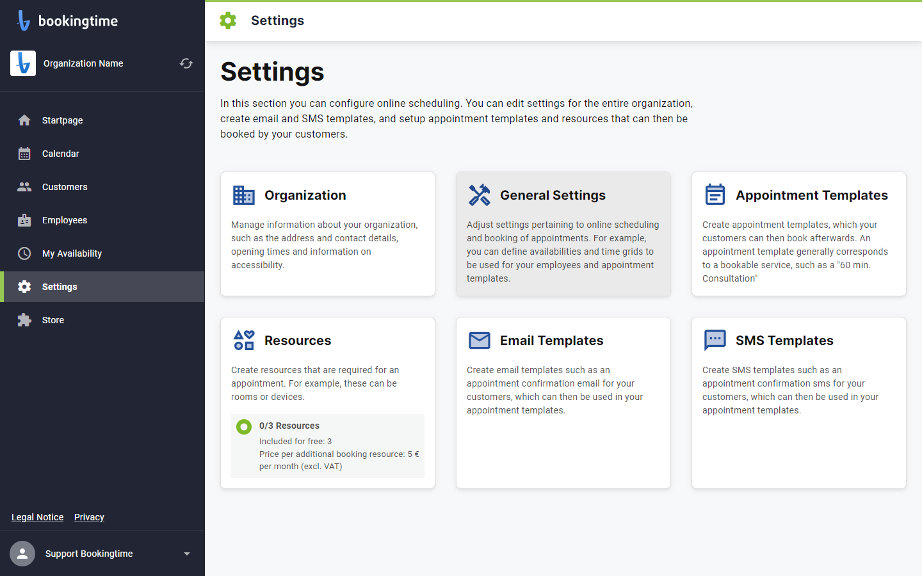Image resolution: width=922 pixels, height=576 pixels.
Task: Click the Employees badge icon
Action: coord(24,220)
